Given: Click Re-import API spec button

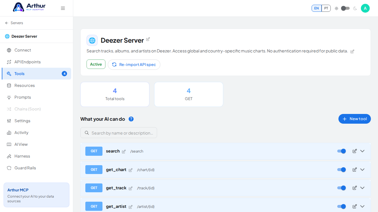Looking at the screenshot, I should point(134,64).
